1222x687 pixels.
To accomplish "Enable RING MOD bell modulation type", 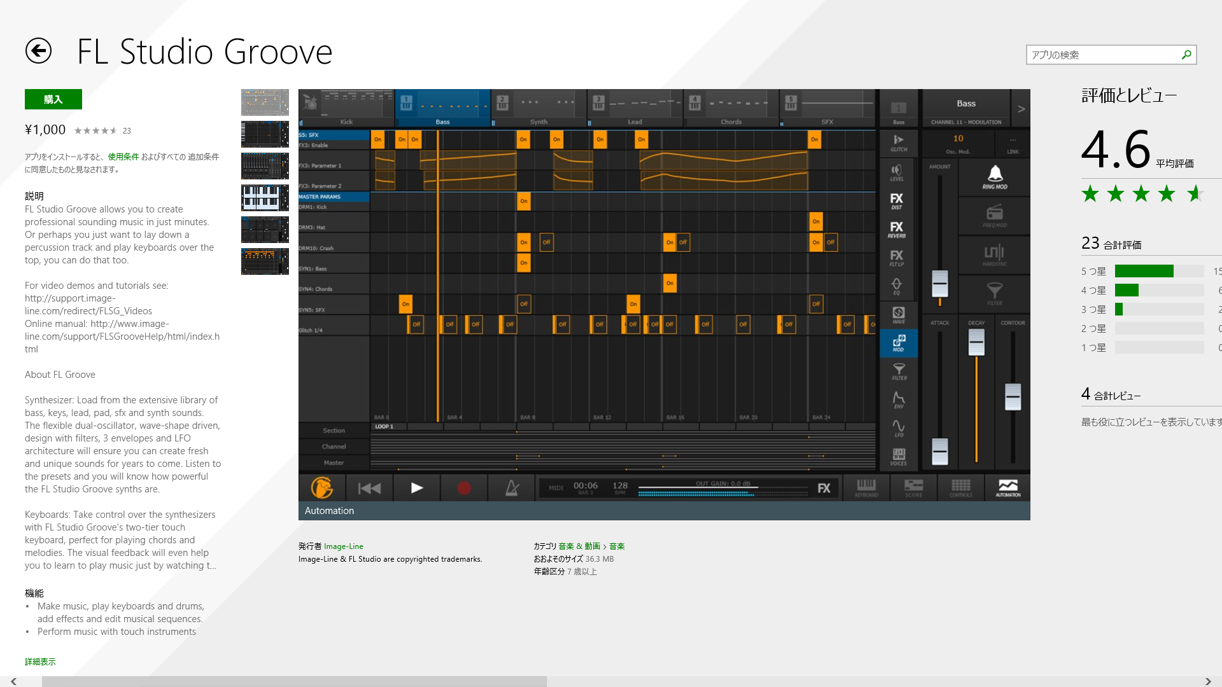I will (x=994, y=177).
